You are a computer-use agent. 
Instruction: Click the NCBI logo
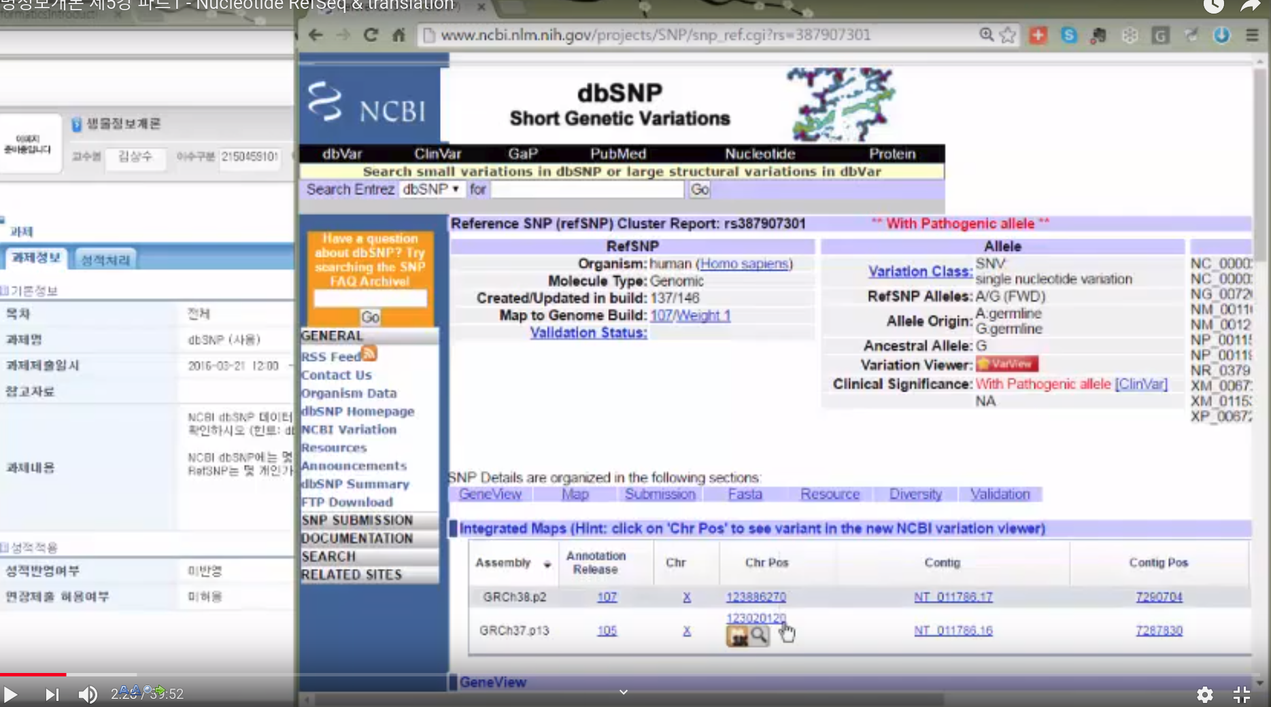(x=368, y=103)
